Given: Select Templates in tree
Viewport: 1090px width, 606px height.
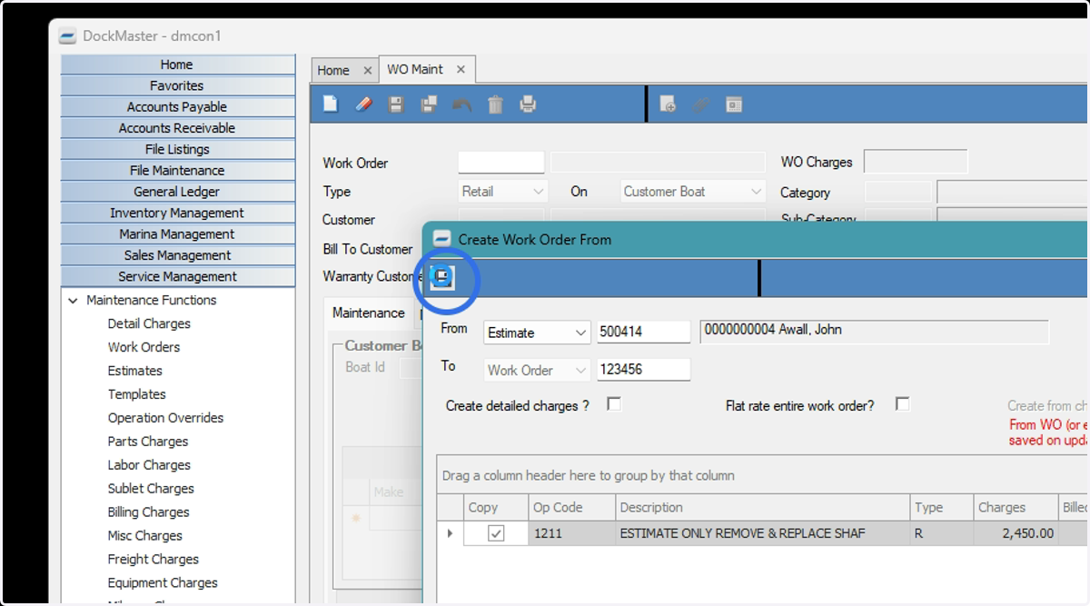Looking at the screenshot, I should (x=136, y=394).
